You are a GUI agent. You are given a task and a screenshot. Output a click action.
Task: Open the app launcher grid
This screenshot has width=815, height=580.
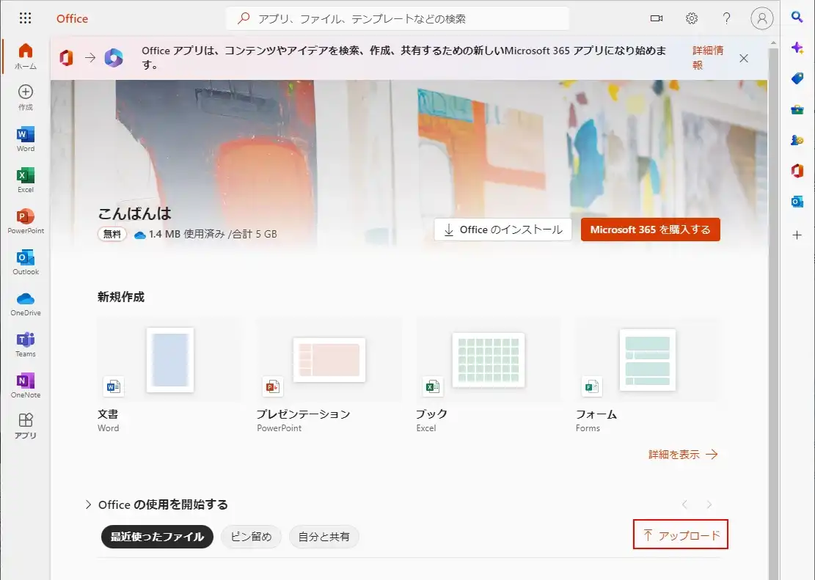pyautogui.click(x=25, y=18)
